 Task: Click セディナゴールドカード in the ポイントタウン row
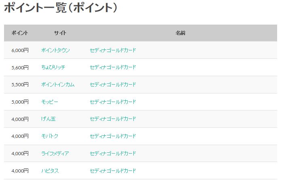pyautogui.click(x=113, y=50)
